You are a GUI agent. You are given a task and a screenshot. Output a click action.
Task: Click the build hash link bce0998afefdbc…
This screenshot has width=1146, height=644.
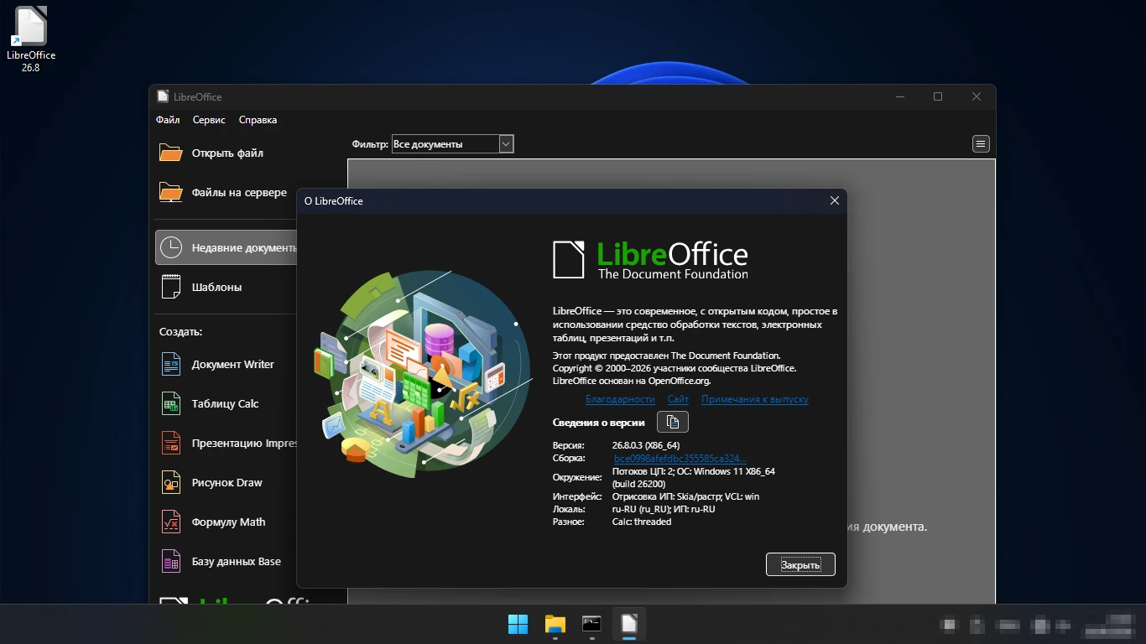[680, 459]
